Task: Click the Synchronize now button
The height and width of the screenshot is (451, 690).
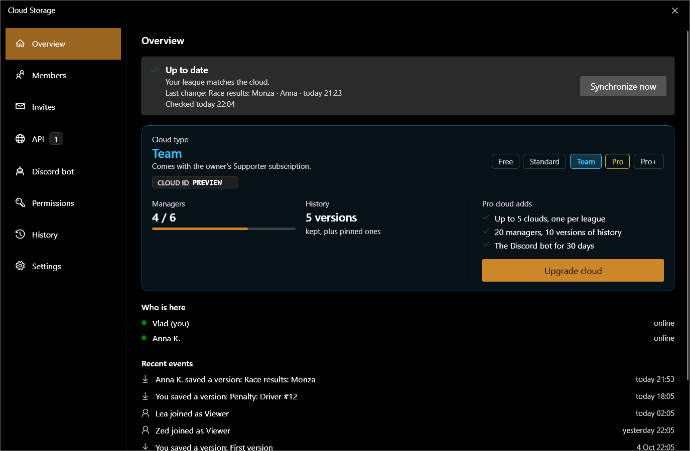Action: tap(623, 86)
